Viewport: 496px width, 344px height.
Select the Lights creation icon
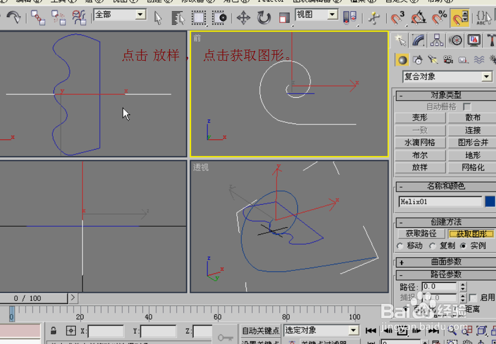[432, 60]
